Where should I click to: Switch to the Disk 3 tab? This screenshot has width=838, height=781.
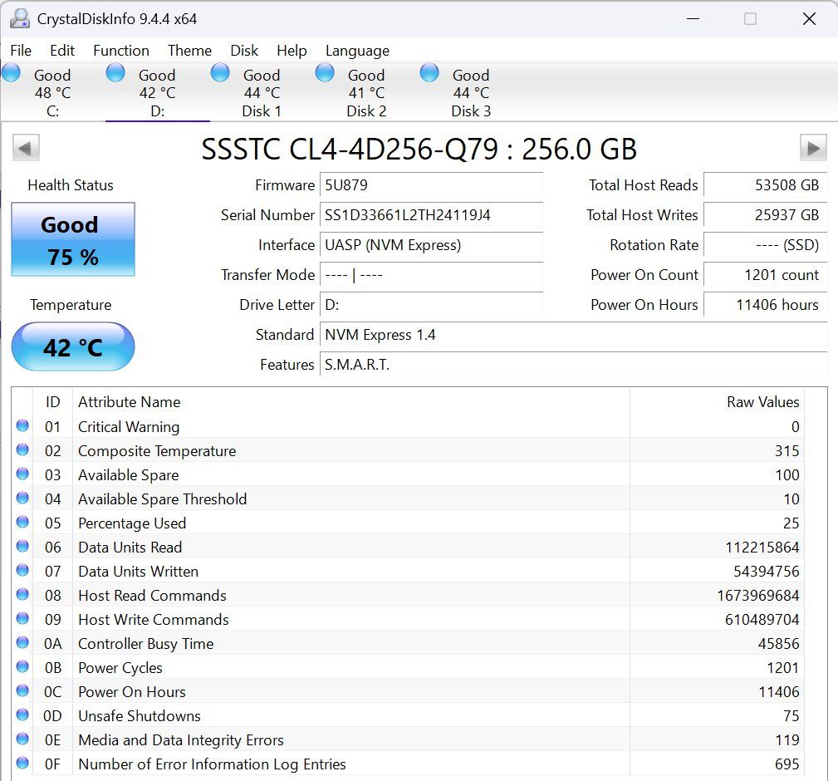point(472,92)
